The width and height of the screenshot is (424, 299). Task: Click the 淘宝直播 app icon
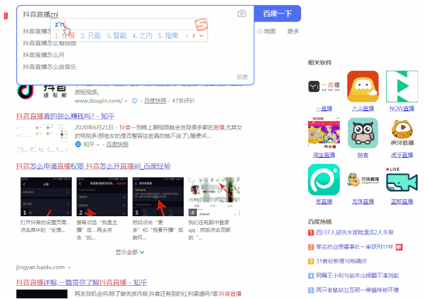click(x=324, y=133)
